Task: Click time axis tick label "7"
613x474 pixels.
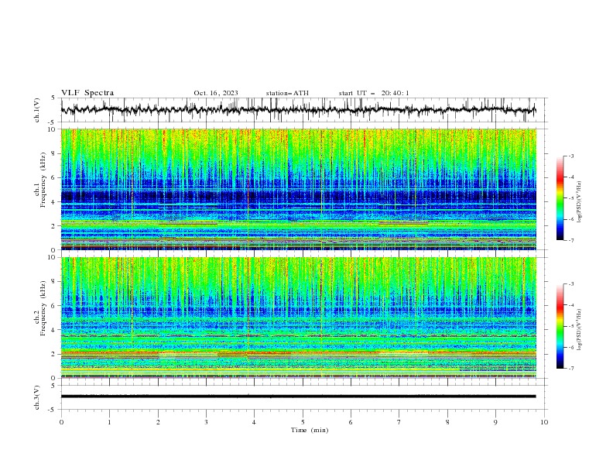Action: pos(399,422)
